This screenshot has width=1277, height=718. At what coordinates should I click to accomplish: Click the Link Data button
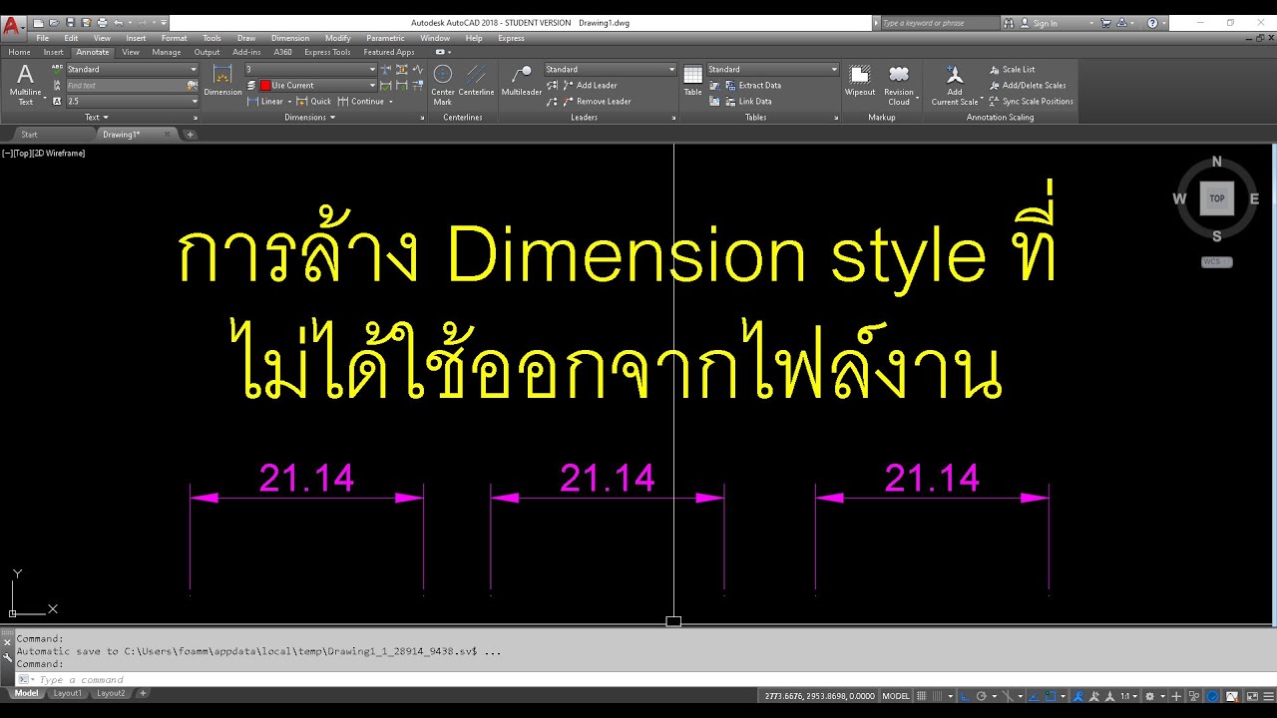747,101
